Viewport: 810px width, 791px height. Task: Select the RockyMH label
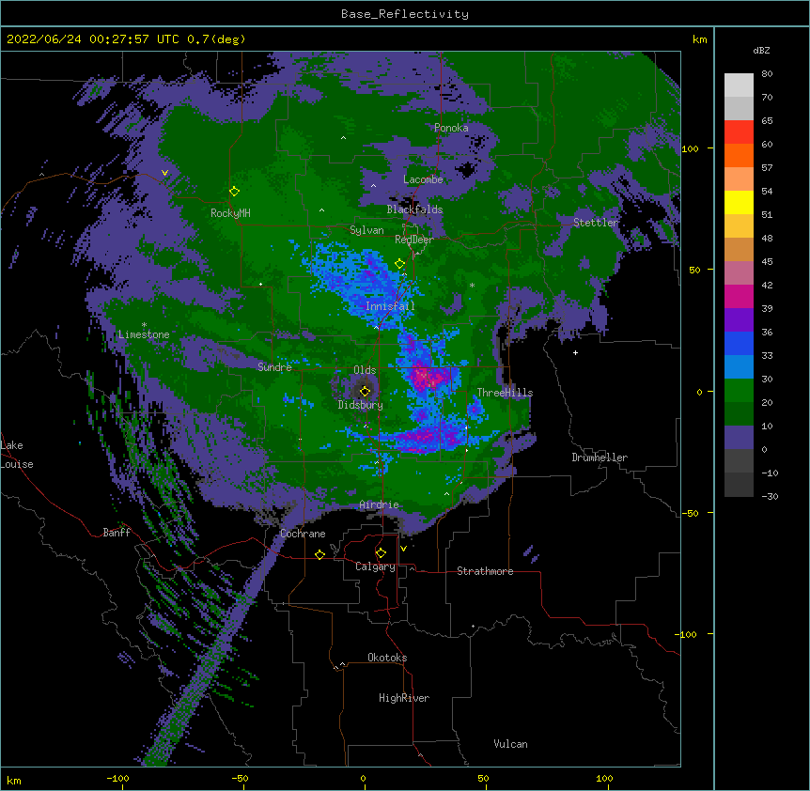point(230,213)
